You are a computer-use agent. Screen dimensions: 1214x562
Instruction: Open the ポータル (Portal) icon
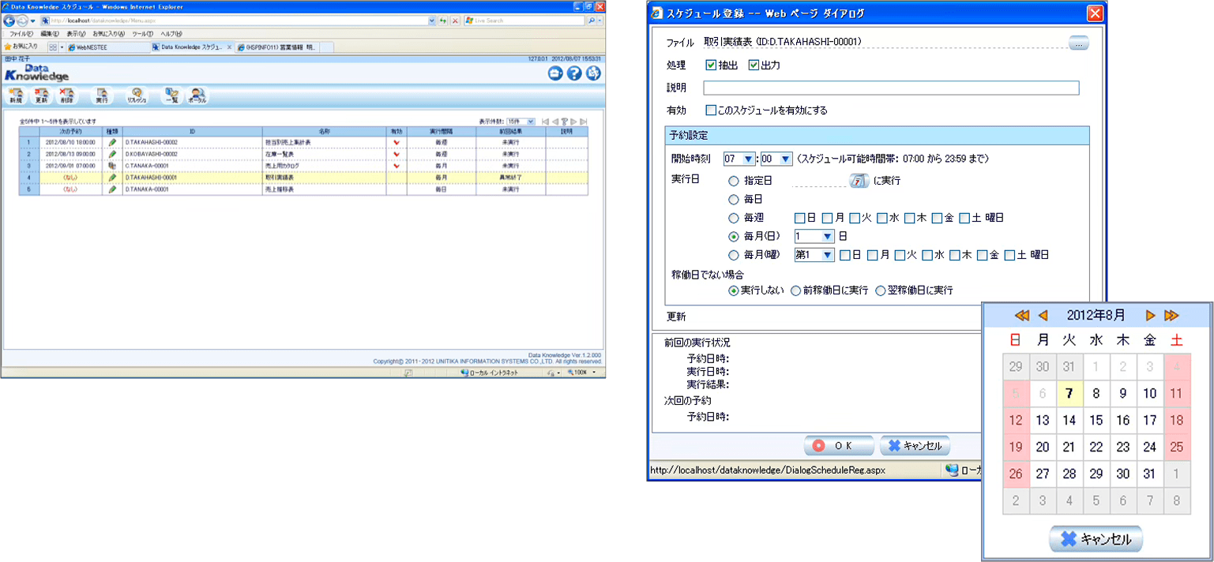tap(197, 96)
